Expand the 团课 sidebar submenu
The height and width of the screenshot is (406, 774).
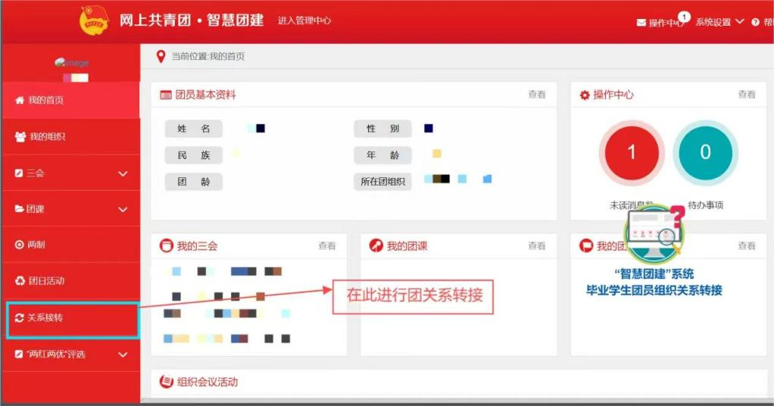coord(123,209)
